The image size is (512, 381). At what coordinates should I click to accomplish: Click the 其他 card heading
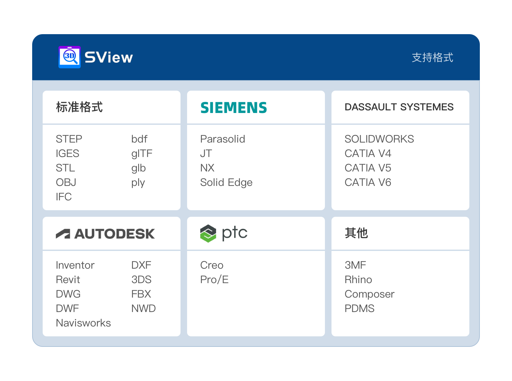point(356,233)
